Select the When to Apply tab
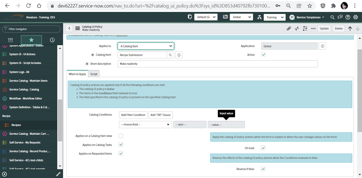 click(x=77, y=74)
